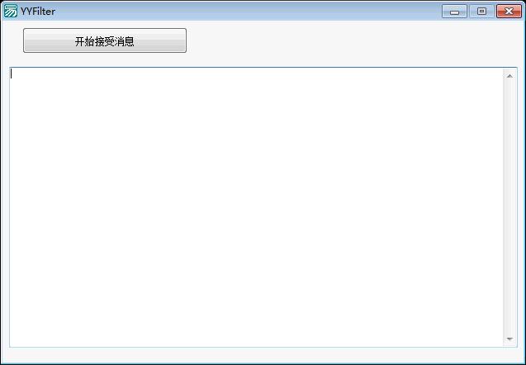Click the 开始接受消息 button

point(105,40)
